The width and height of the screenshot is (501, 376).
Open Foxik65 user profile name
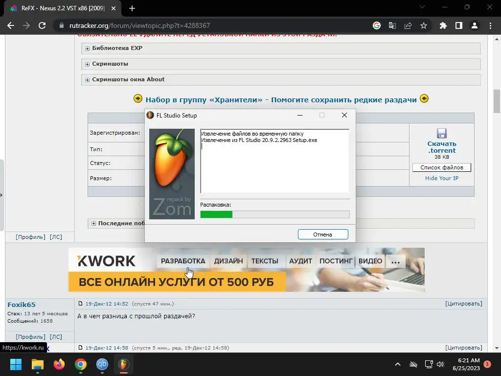pyautogui.click(x=22, y=305)
